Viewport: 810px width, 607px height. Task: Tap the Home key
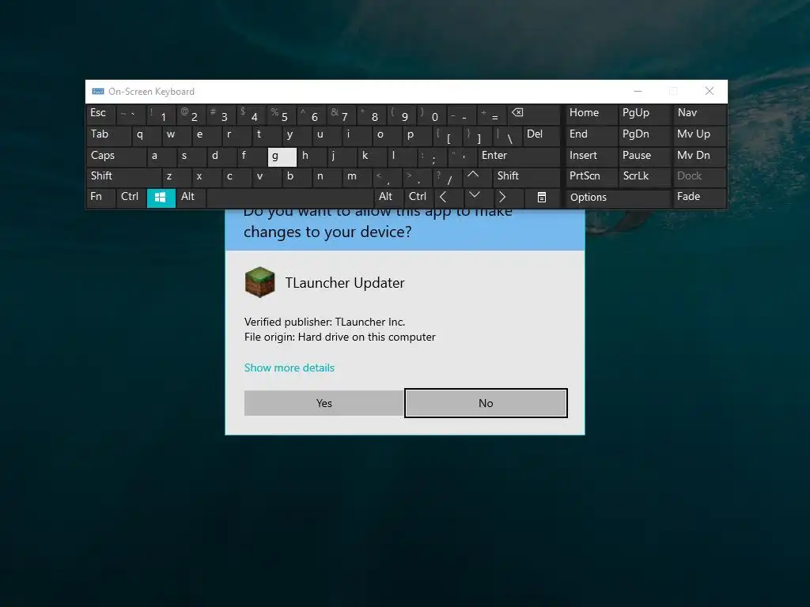[592, 114]
